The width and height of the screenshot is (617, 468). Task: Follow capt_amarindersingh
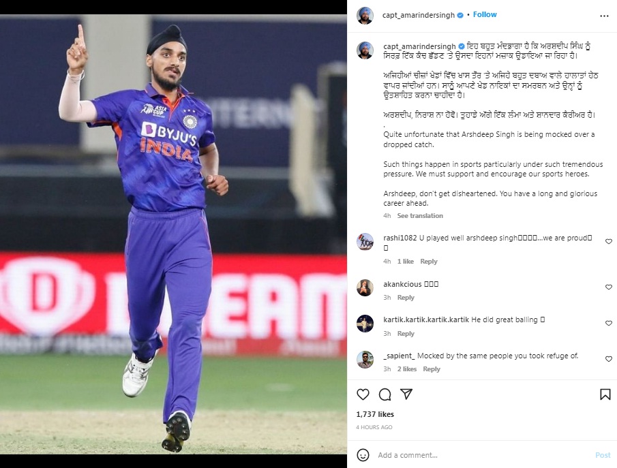click(x=485, y=14)
